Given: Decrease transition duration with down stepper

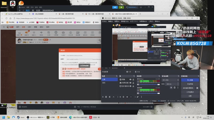Looking at the screenshot, I should tap(178, 85).
